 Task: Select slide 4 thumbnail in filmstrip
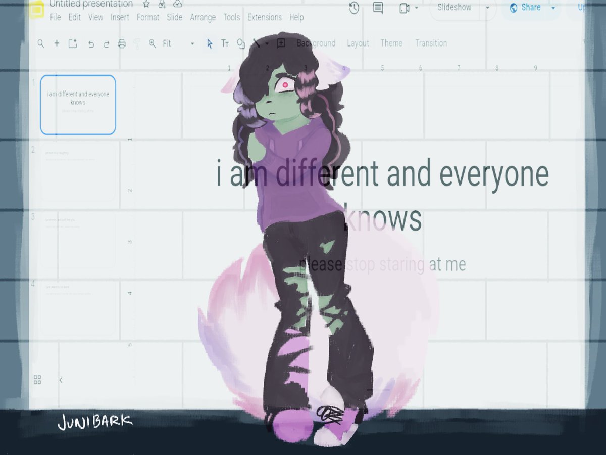[78, 306]
